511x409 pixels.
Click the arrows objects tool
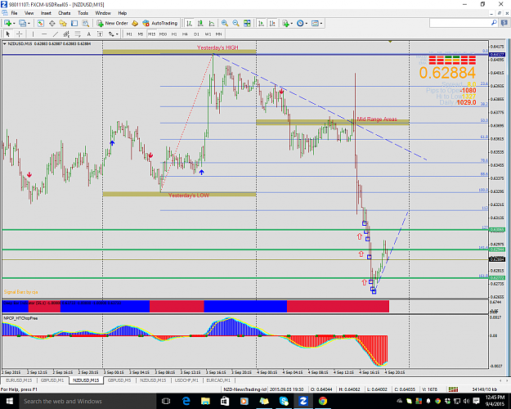coord(111,34)
